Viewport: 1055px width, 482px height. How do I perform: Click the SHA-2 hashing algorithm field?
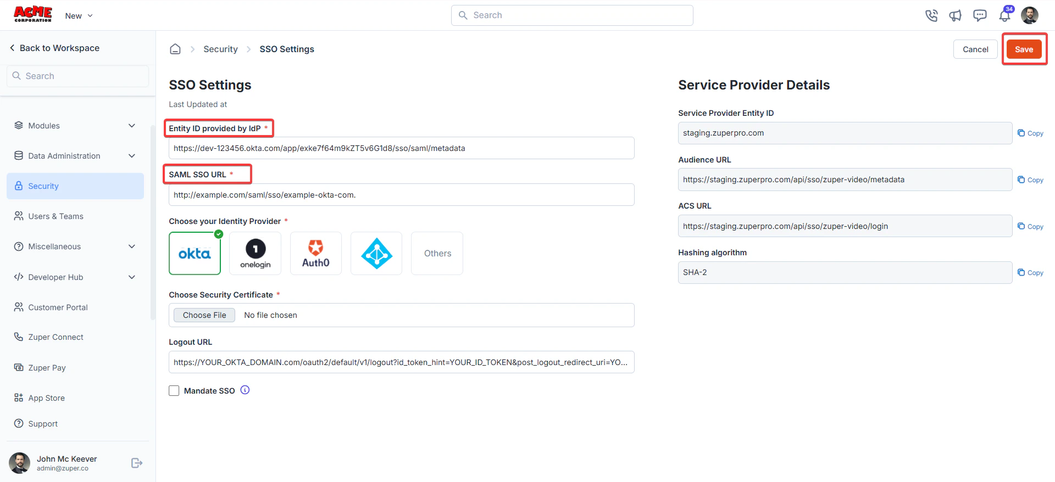tap(845, 272)
